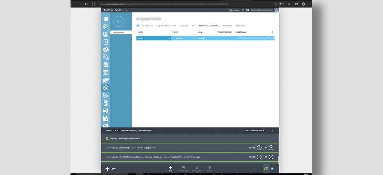This screenshot has height=175, width=383.
Task: Add a streaming endpoint with Add button
Action: point(170,169)
